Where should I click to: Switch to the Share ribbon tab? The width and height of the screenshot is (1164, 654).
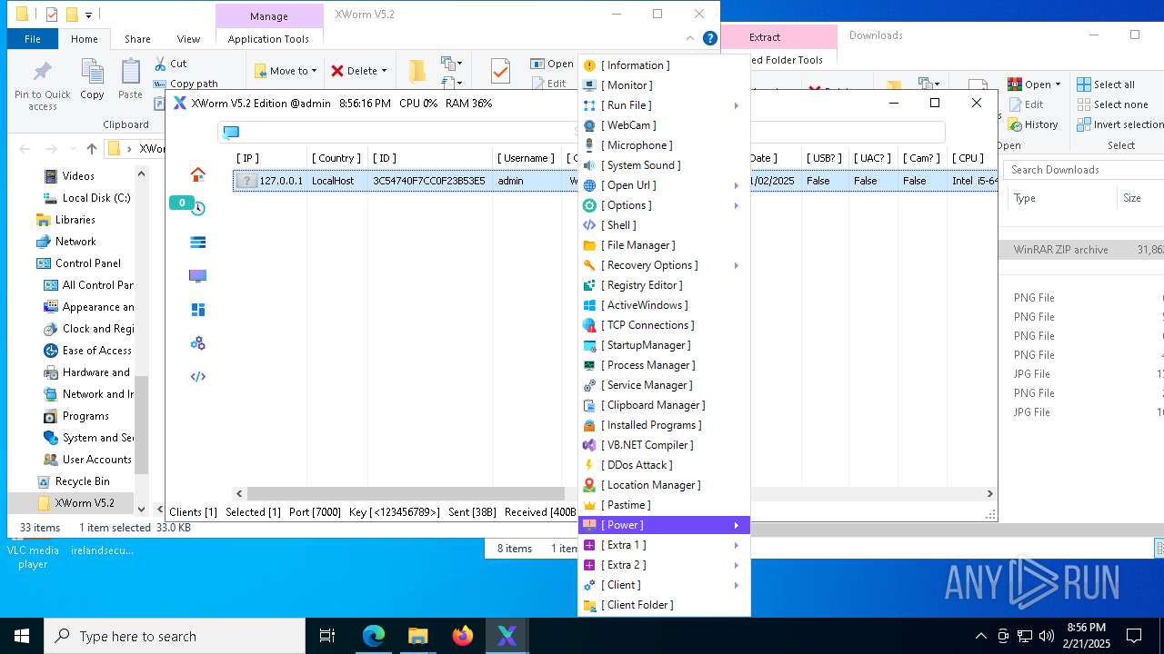[x=137, y=39]
